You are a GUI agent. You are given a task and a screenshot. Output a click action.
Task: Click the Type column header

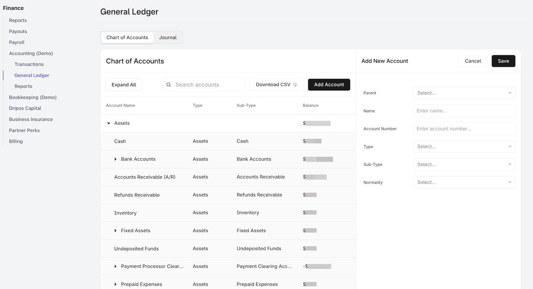click(x=198, y=106)
